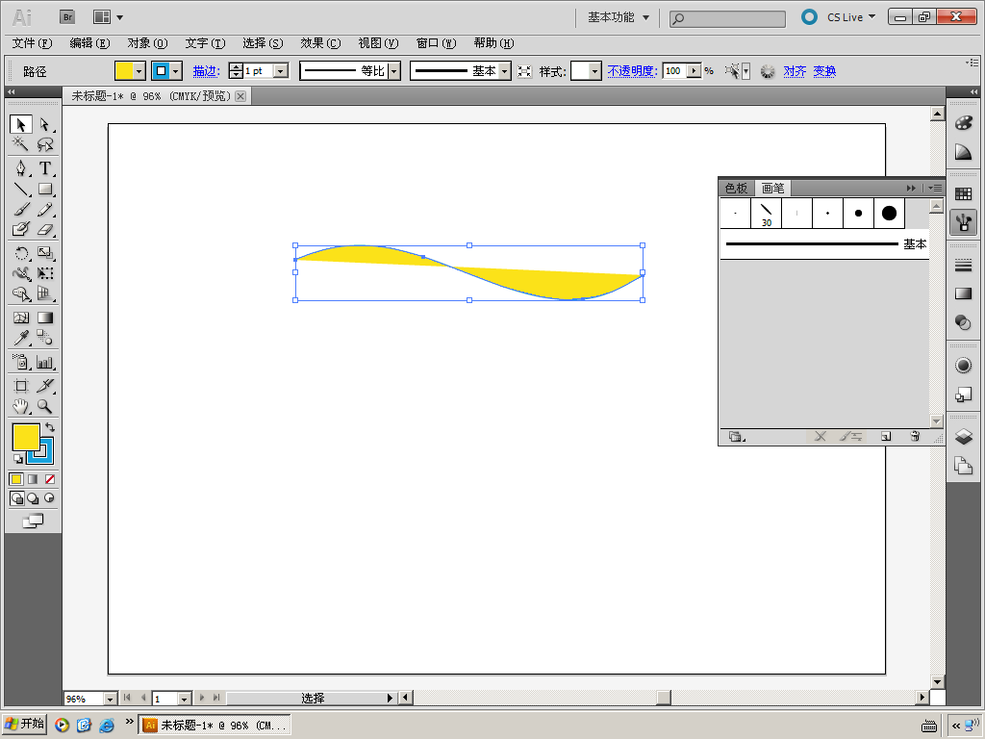Viewport: 985px width, 739px height.
Task: Click search field in application bar
Action: 727,19
